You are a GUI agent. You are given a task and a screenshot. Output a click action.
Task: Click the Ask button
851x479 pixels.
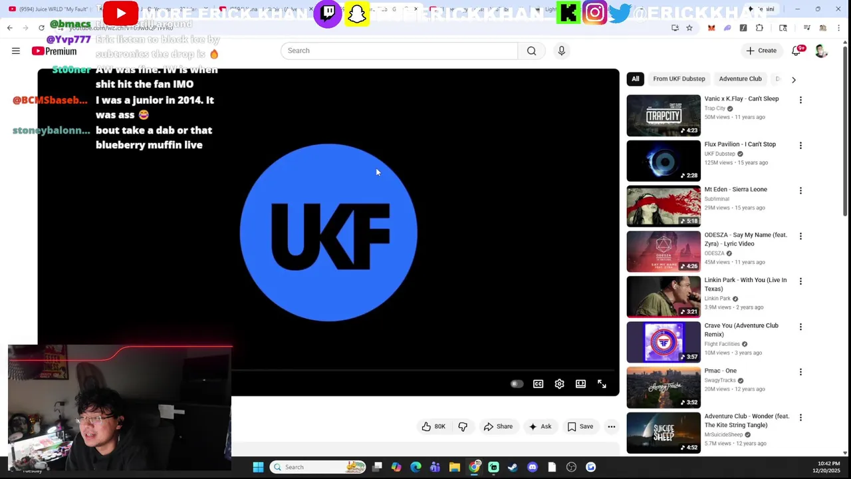pyautogui.click(x=540, y=426)
